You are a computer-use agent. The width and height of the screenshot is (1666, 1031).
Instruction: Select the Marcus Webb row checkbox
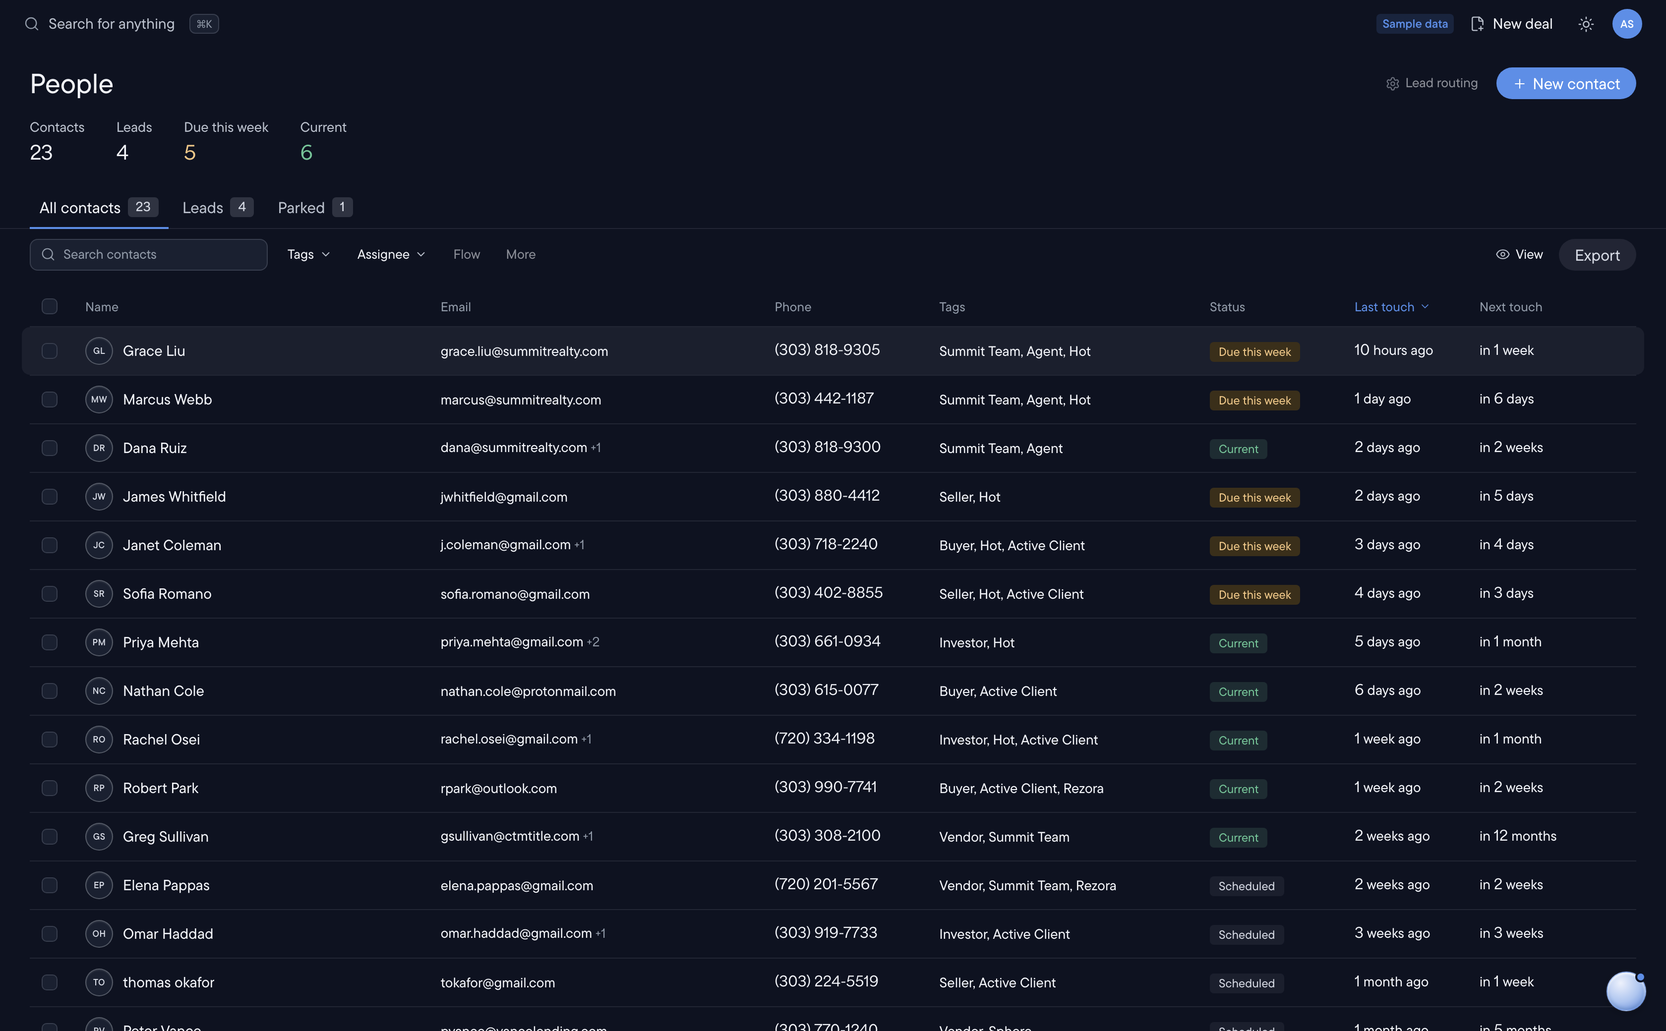coord(49,400)
